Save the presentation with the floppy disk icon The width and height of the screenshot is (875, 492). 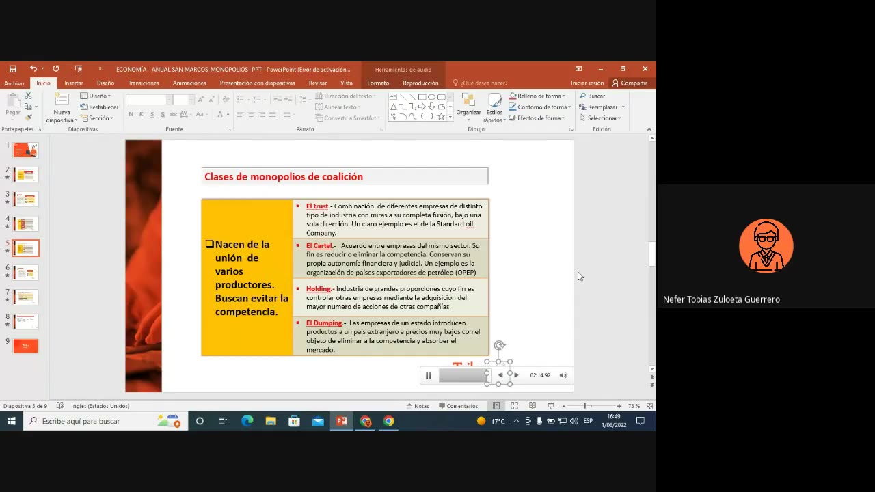[13, 69]
